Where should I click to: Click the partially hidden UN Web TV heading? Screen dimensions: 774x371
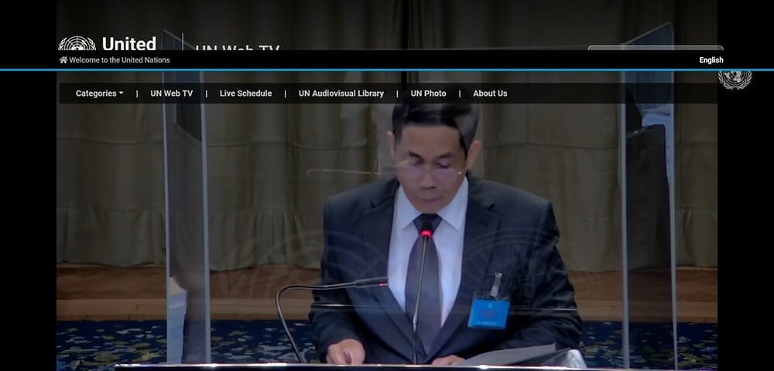(237, 47)
